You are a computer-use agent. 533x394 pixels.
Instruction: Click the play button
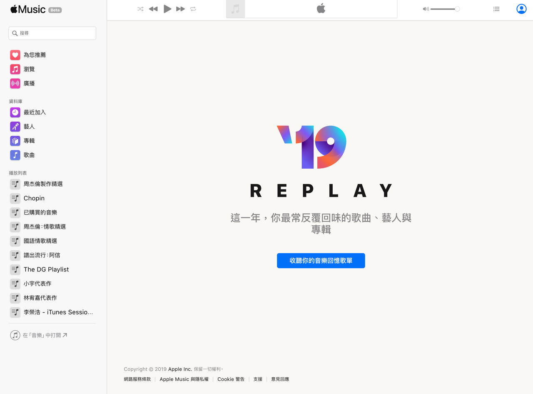click(167, 9)
